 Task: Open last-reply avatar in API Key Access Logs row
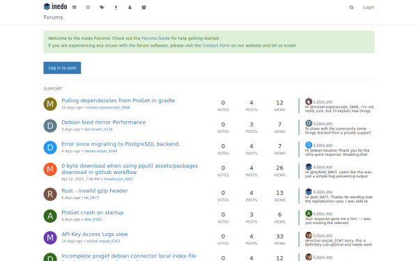(x=309, y=235)
